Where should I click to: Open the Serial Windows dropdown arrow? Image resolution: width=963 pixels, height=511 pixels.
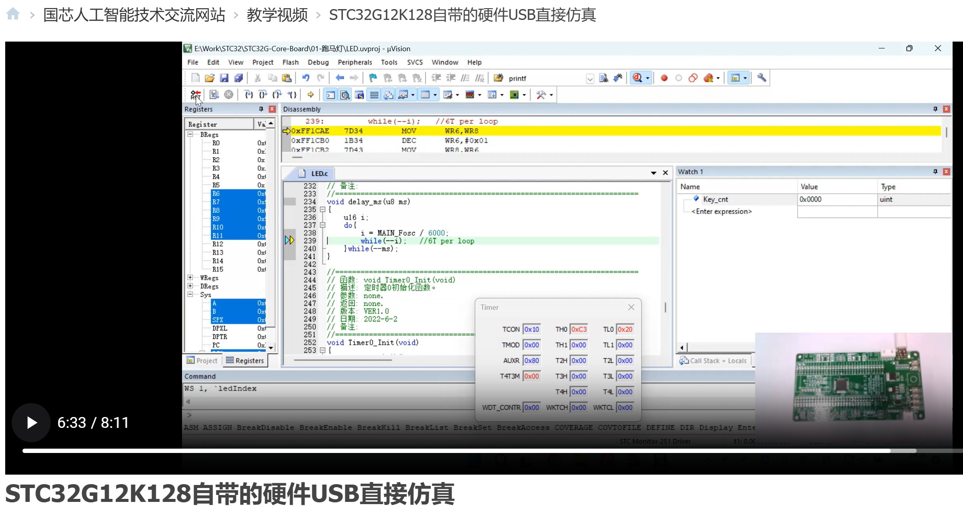coord(457,95)
